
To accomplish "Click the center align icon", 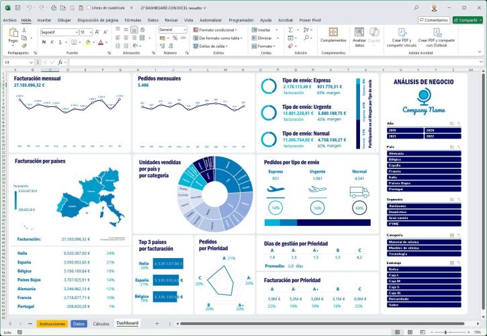I will [x=126, y=38].
